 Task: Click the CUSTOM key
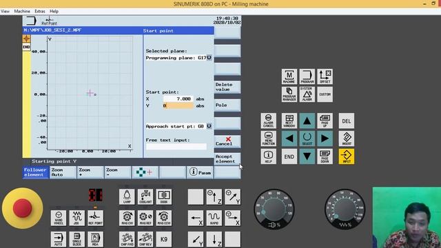(325, 94)
